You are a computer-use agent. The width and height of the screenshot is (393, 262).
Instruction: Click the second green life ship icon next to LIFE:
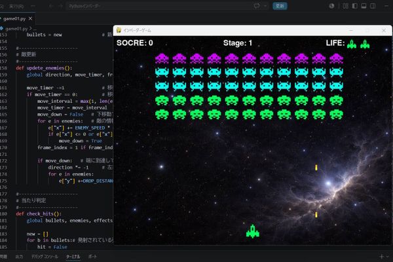(365, 44)
